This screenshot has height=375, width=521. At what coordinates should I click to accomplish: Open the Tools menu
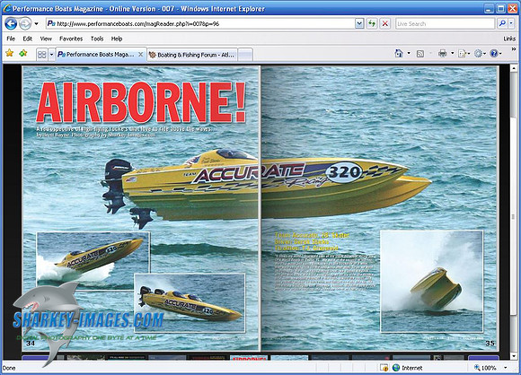tap(97, 39)
